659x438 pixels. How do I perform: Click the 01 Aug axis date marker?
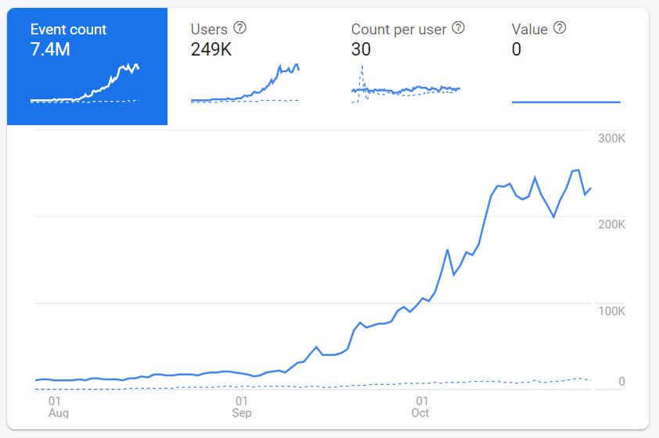click(x=59, y=407)
